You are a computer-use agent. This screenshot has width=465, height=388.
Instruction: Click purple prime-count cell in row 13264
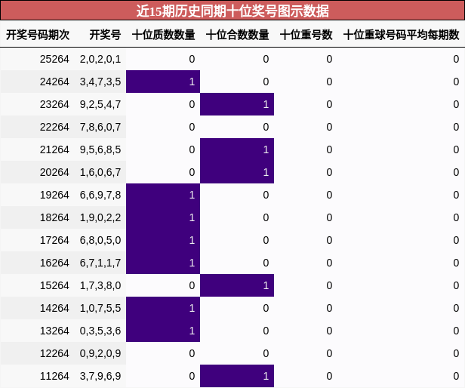tap(163, 331)
